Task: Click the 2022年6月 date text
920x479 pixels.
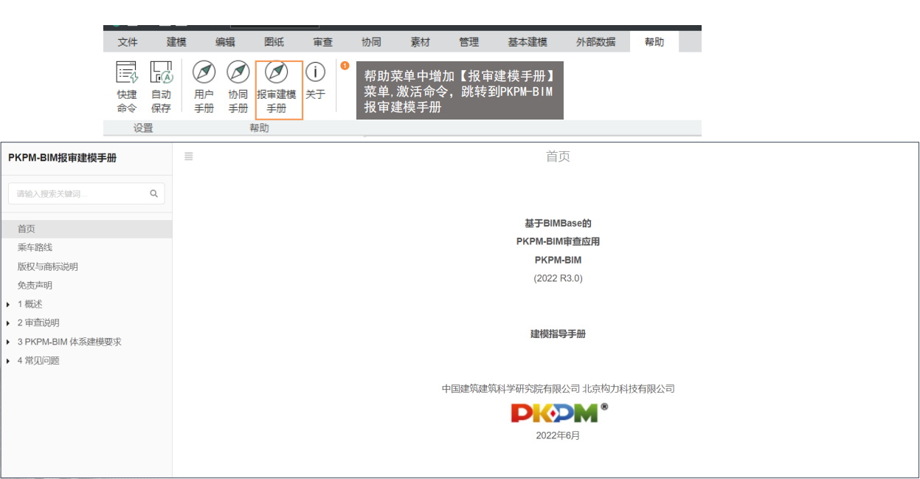Action: coord(558,435)
